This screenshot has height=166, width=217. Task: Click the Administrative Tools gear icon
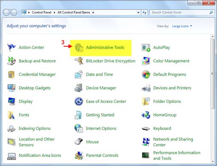coord(79,47)
